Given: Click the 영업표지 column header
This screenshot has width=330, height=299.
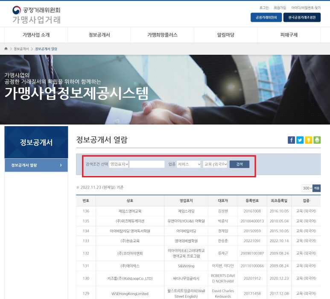Looking at the screenshot, I should coord(186,201).
